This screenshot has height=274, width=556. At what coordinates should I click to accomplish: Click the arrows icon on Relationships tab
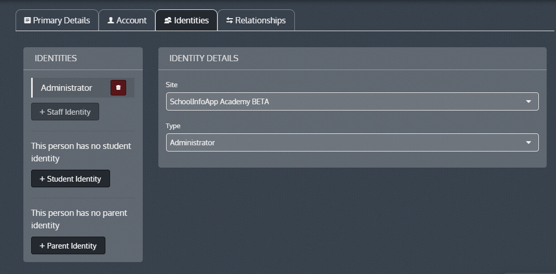click(x=229, y=21)
